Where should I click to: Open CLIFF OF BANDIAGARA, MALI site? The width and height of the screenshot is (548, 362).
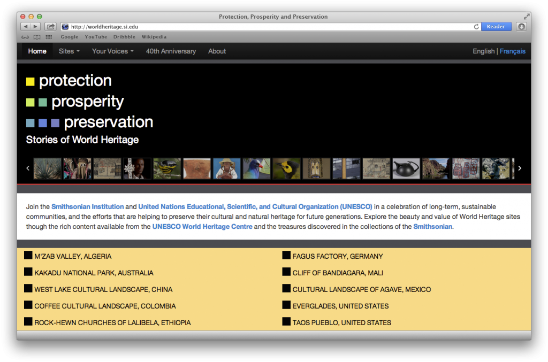(338, 273)
